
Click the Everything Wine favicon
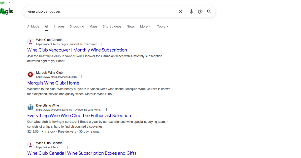(30, 107)
